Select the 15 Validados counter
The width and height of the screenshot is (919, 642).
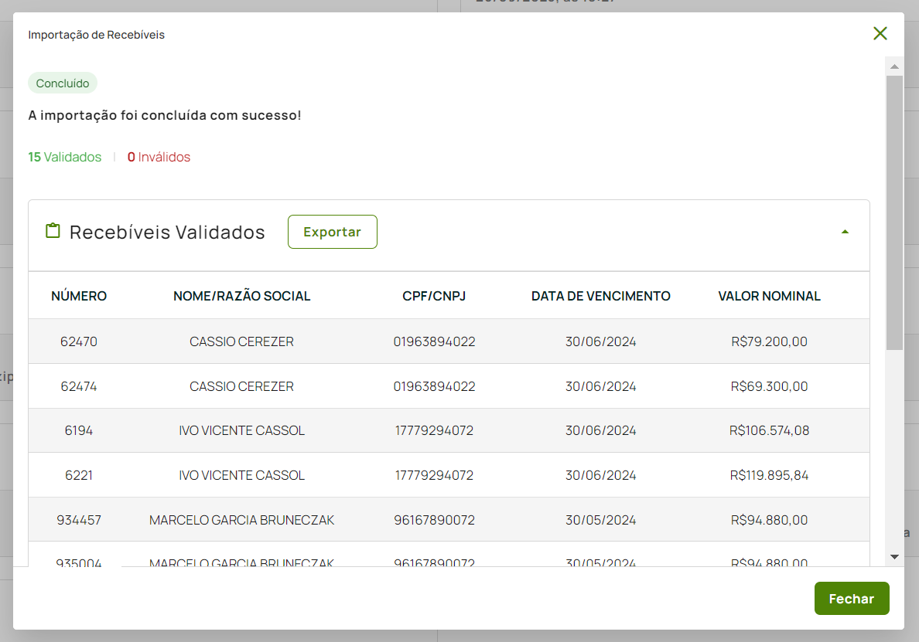pos(65,157)
